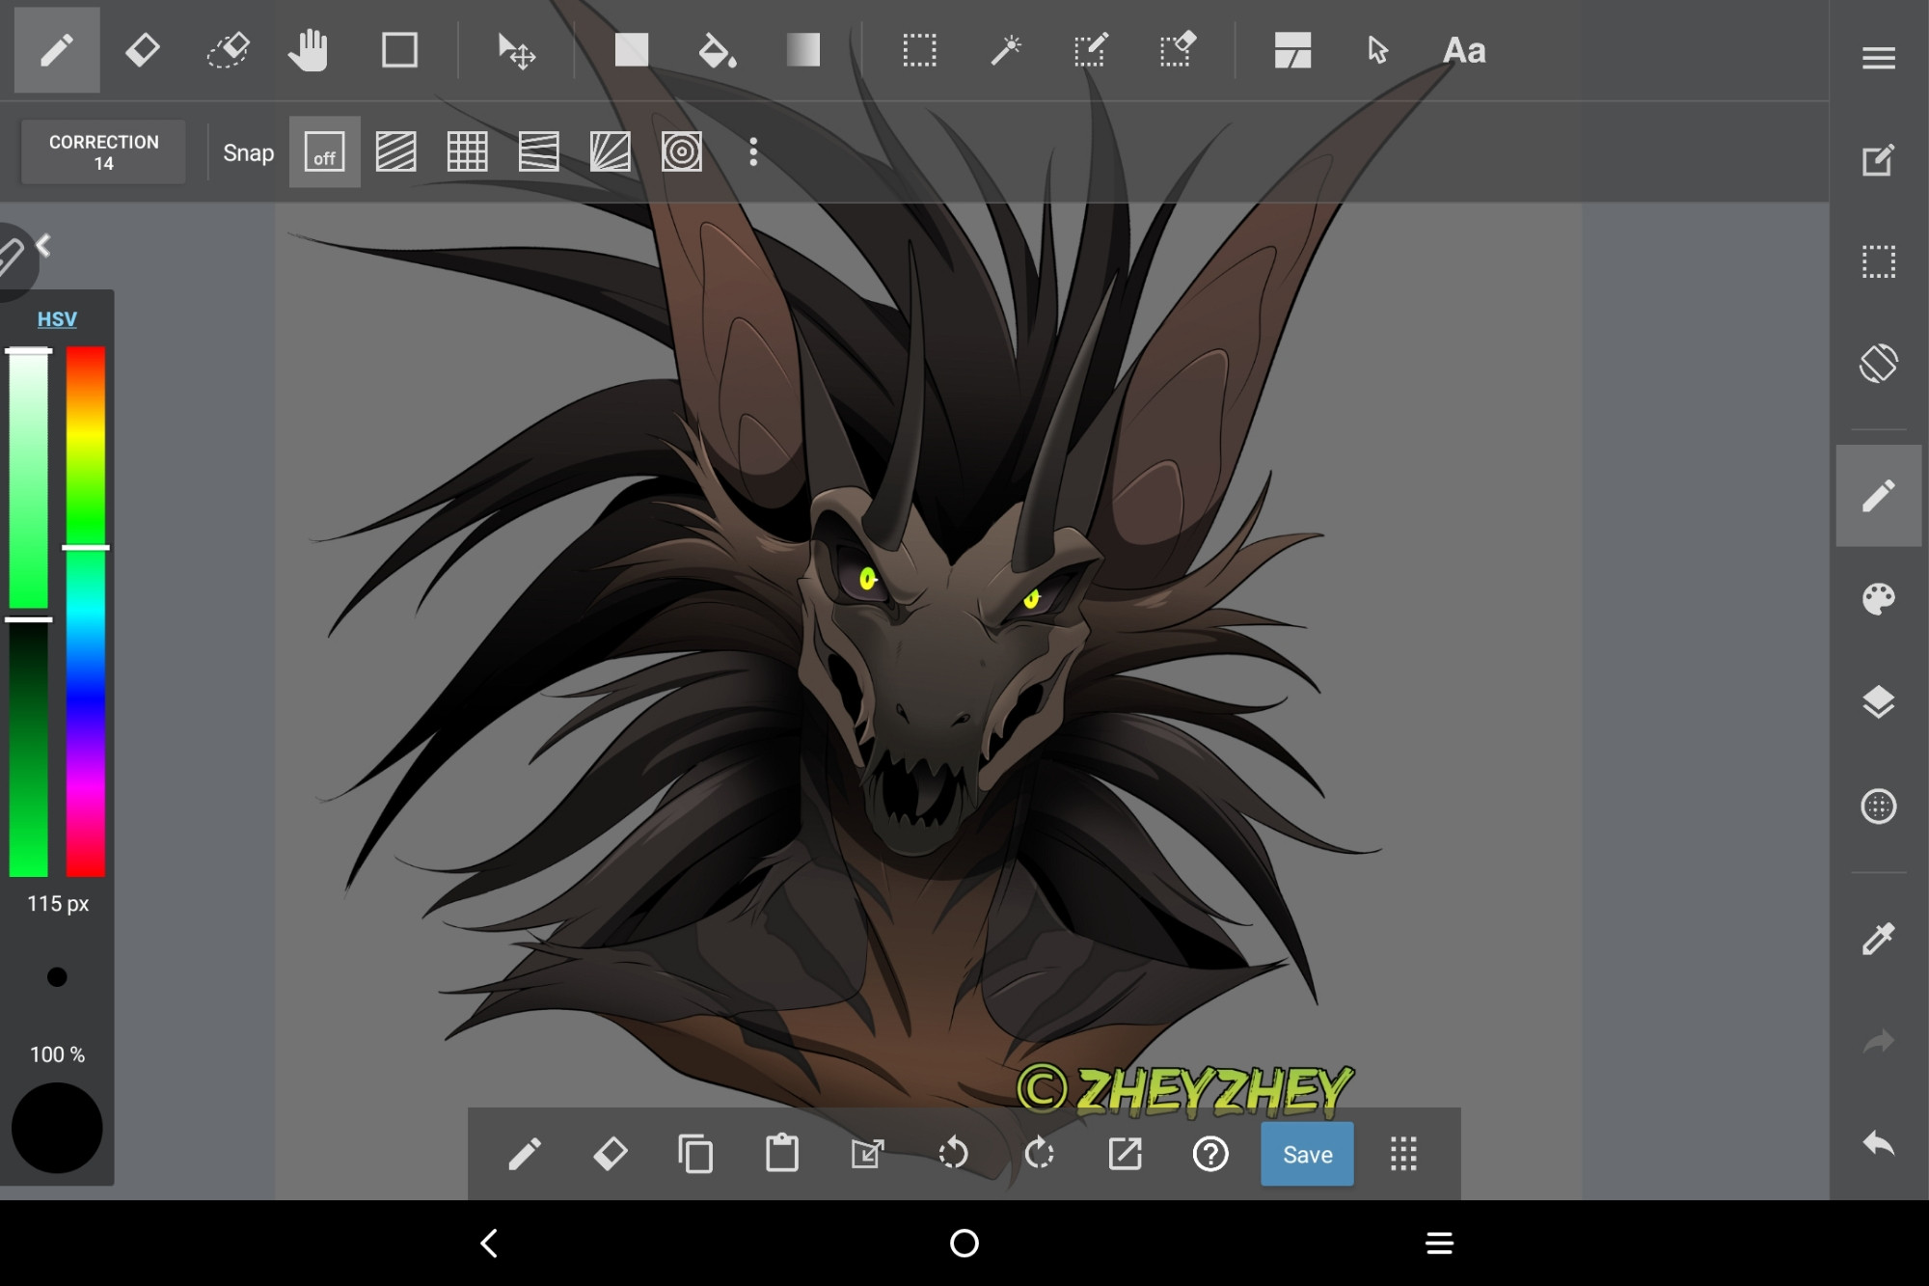The height and width of the screenshot is (1286, 1929).
Task: Pick the Move layer tool
Action: (516, 50)
